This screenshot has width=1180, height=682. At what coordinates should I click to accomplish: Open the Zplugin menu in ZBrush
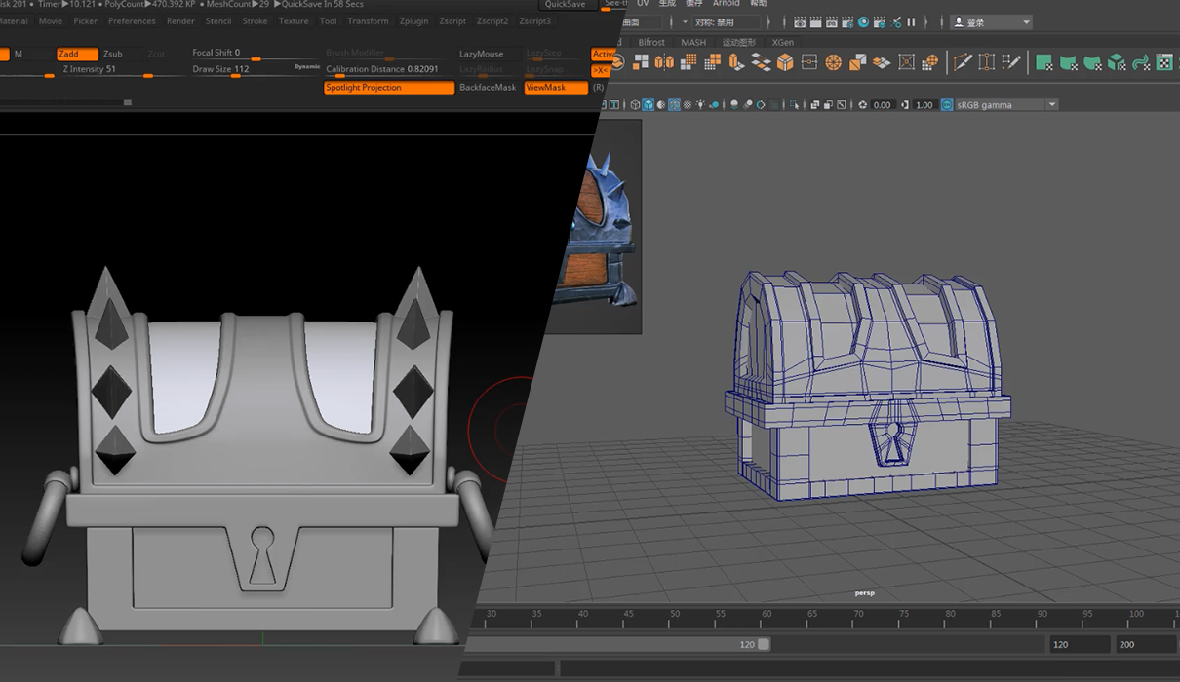tap(413, 21)
